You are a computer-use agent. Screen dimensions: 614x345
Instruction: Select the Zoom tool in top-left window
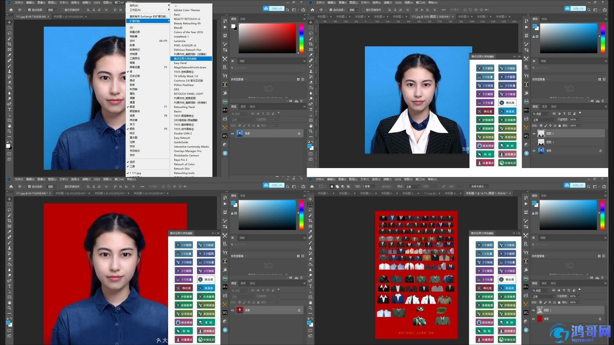click(9, 131)
